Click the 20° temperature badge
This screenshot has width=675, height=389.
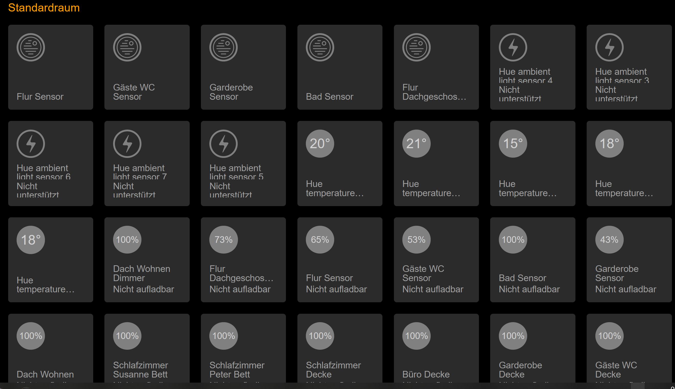tap(320, 144)
